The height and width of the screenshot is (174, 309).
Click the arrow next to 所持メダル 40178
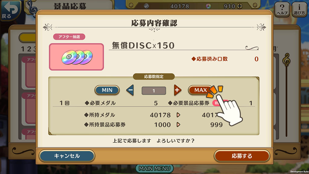[x=178, y=115]
